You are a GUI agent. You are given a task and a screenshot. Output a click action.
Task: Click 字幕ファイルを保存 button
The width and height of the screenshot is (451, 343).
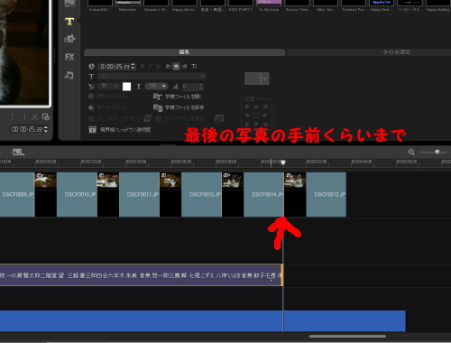(x=179, y=107)
